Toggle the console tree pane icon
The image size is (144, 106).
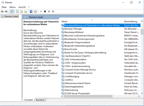(x=12, y=12)
